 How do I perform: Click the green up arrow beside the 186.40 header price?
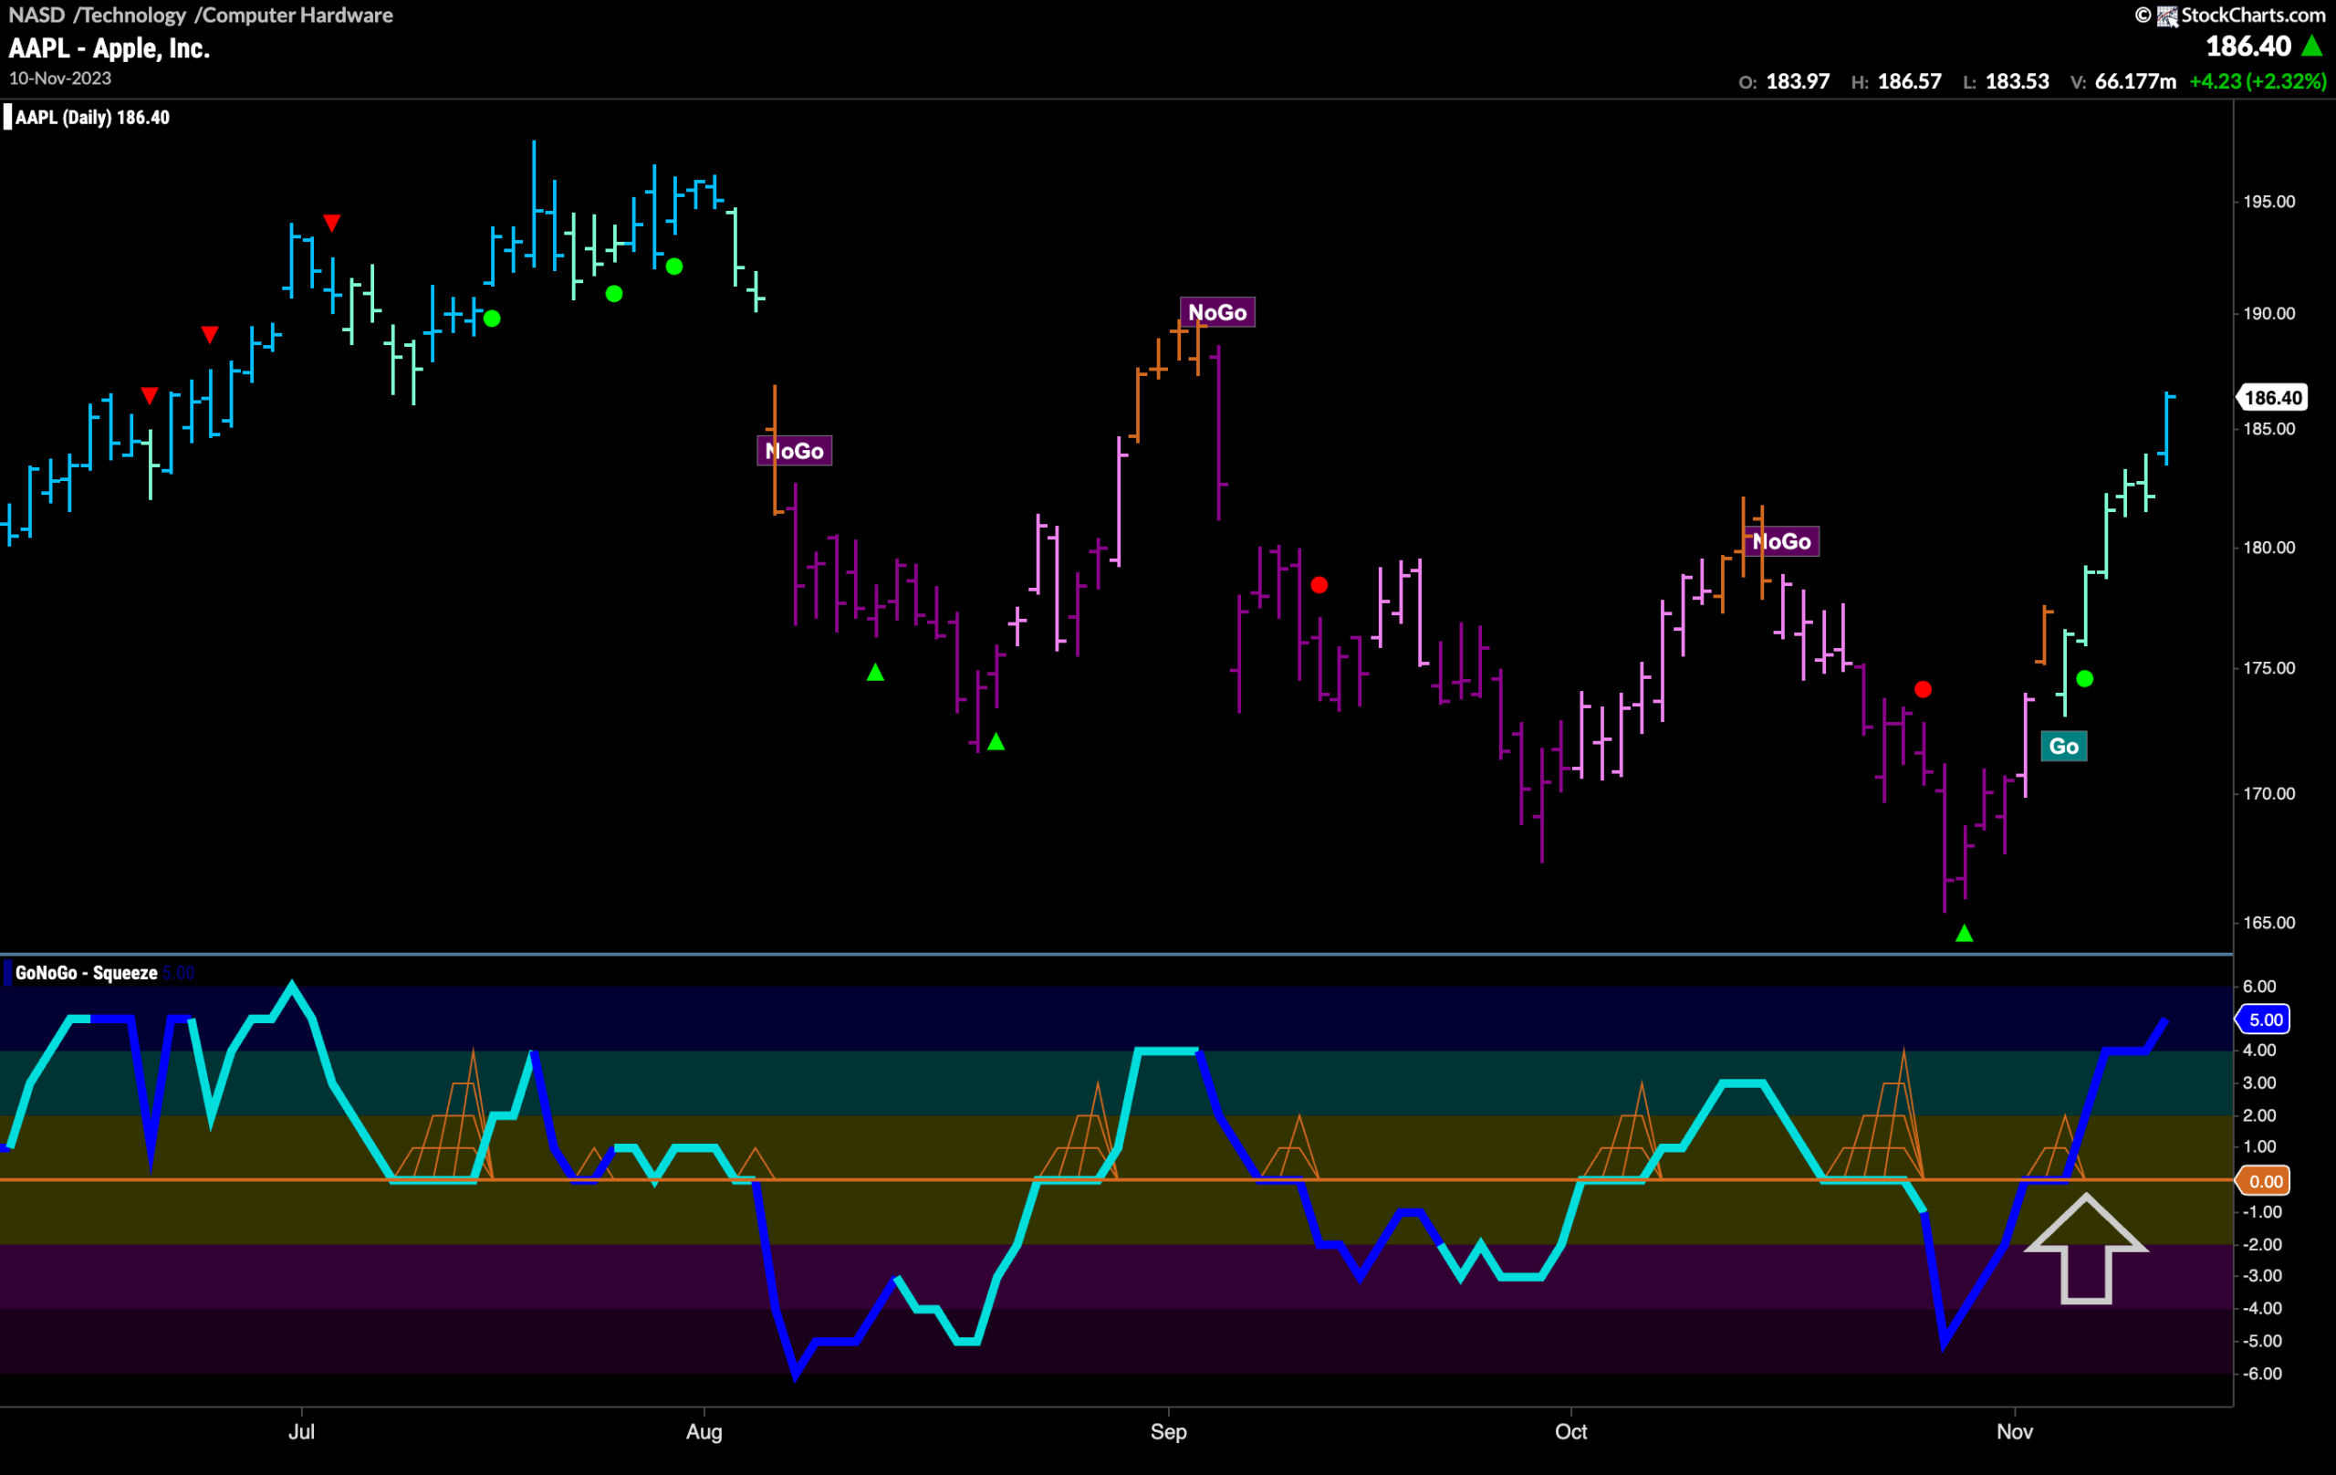[x=2312, y=46]
